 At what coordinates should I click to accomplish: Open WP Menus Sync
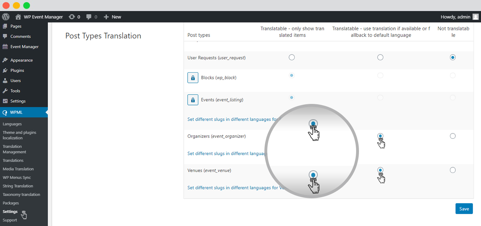click(x=17, y=178)
